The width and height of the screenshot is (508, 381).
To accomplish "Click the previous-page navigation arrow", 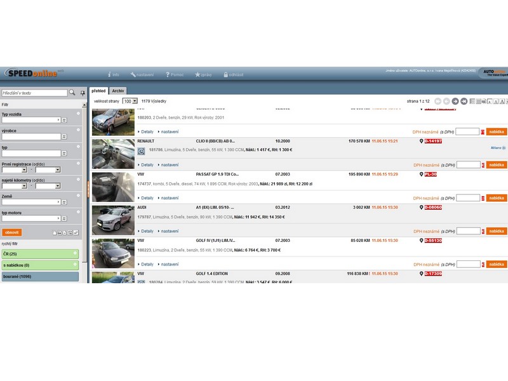I will (x=446, y=102).
